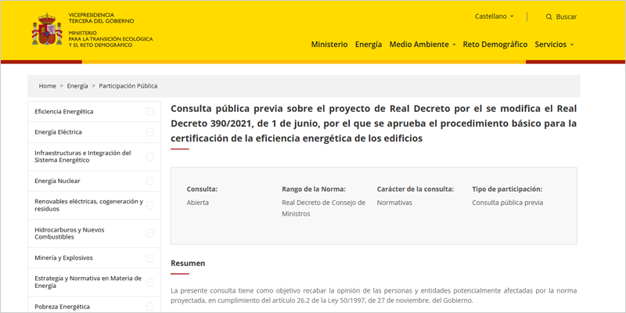Select the Reto Demográfico menu item
626x313 pixels.
point(495,45)
